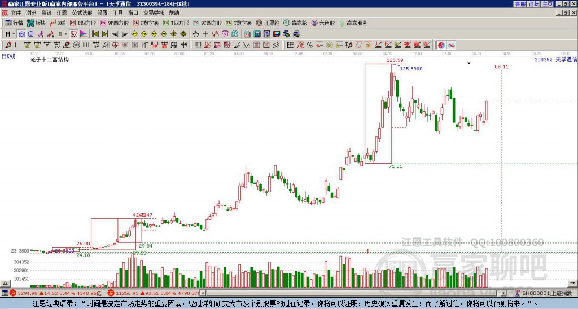
Task: Open the calculator icon in toolbar
Action: (x=257, y=34)
